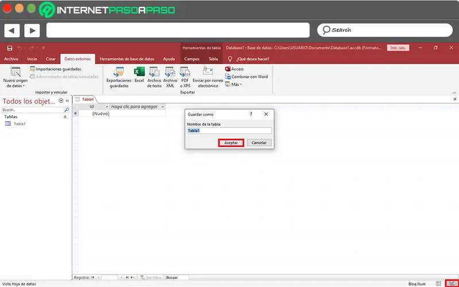Open Nuevo origen de datos dropdown
Image resolution: width=459 pixels, height=287 pixels.
click(15, 77)
